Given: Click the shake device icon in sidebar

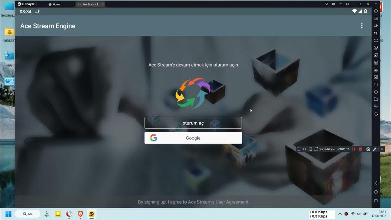Looking at the screenshot, I should [x=376, y=92].
